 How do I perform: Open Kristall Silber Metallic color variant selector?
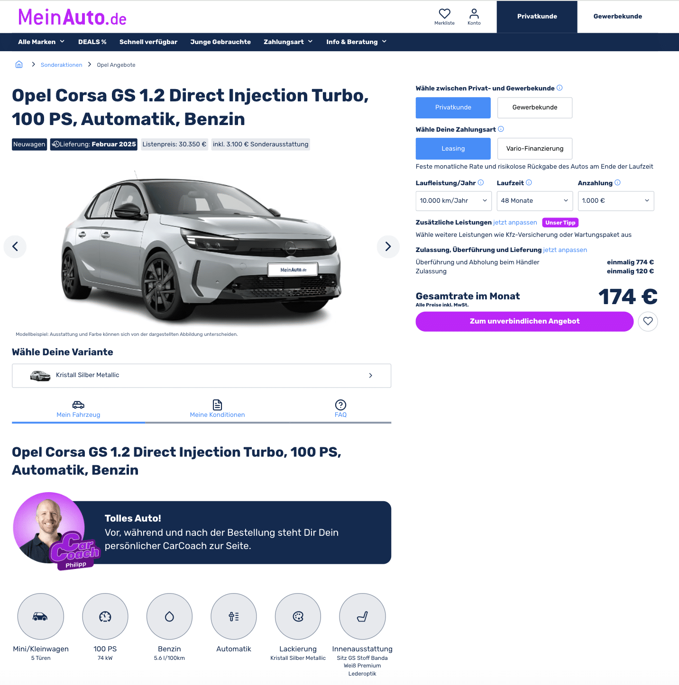coord(202,376)
